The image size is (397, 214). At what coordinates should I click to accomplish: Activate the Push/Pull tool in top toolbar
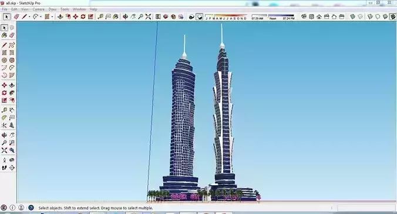(x=60, y=16)
